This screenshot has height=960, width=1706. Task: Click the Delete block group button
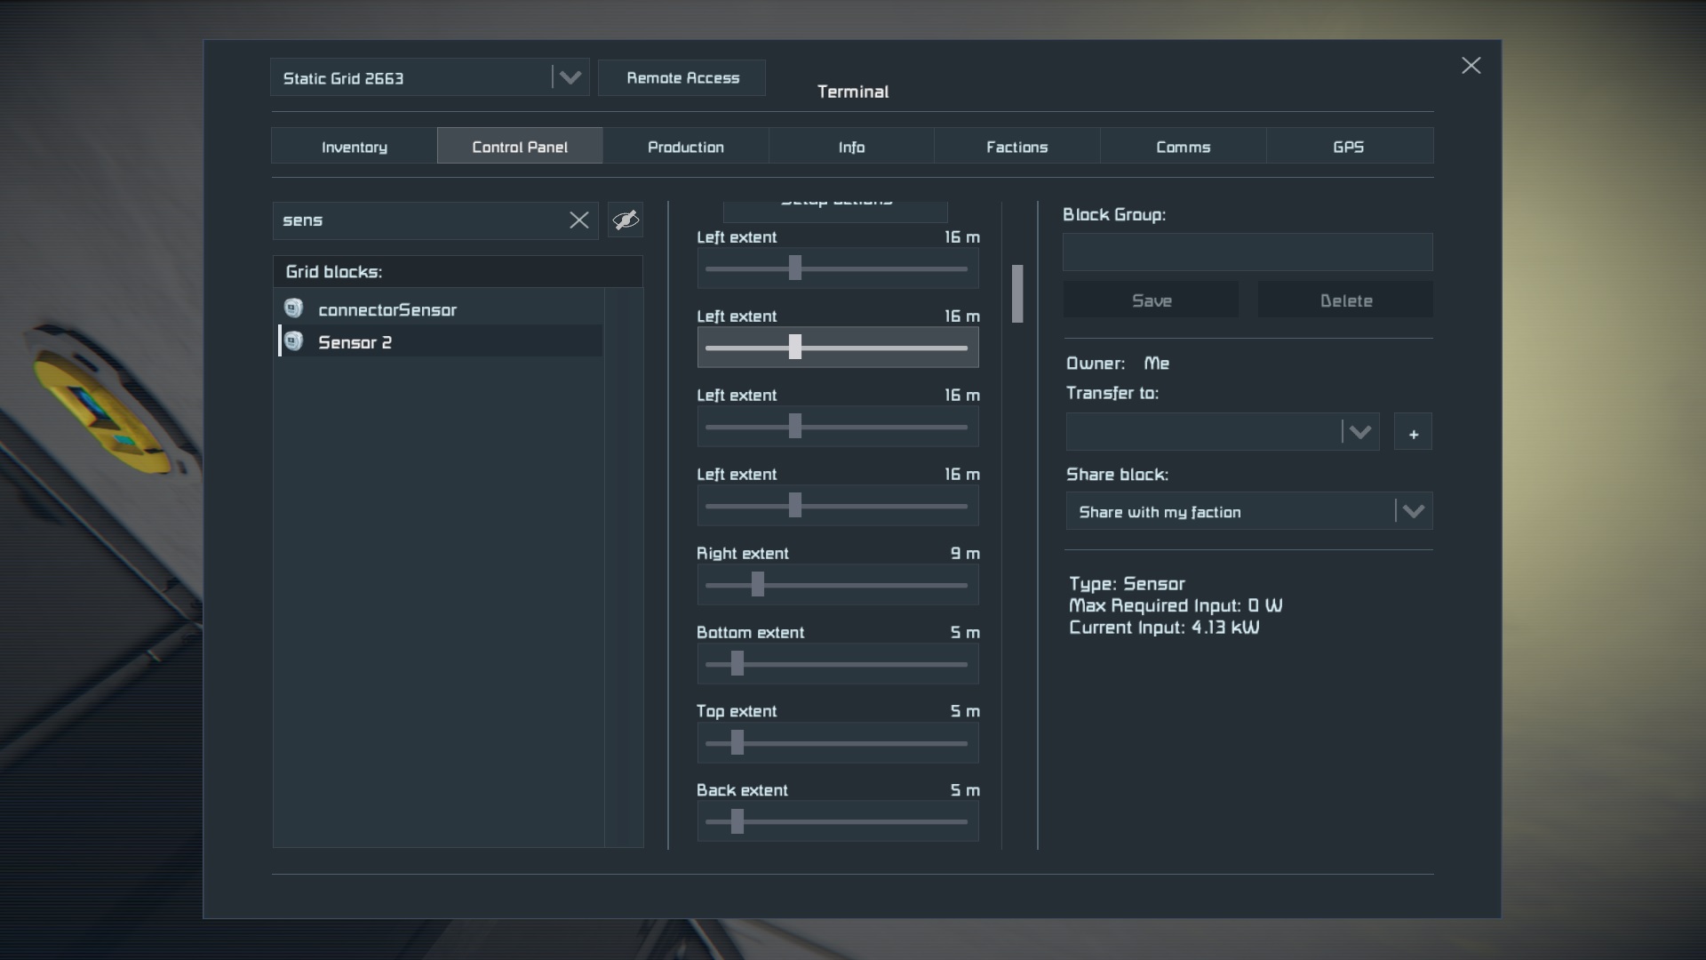coord(1345,300)
